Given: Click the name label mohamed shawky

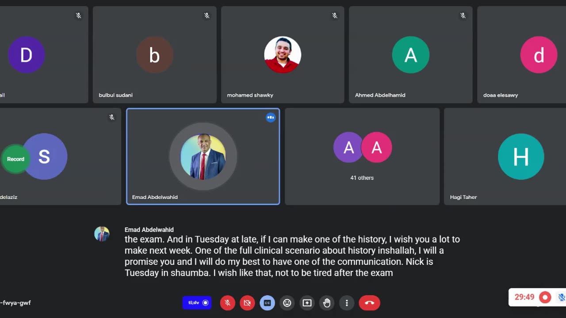Looking at the screenshot, I should click(250, 95).
